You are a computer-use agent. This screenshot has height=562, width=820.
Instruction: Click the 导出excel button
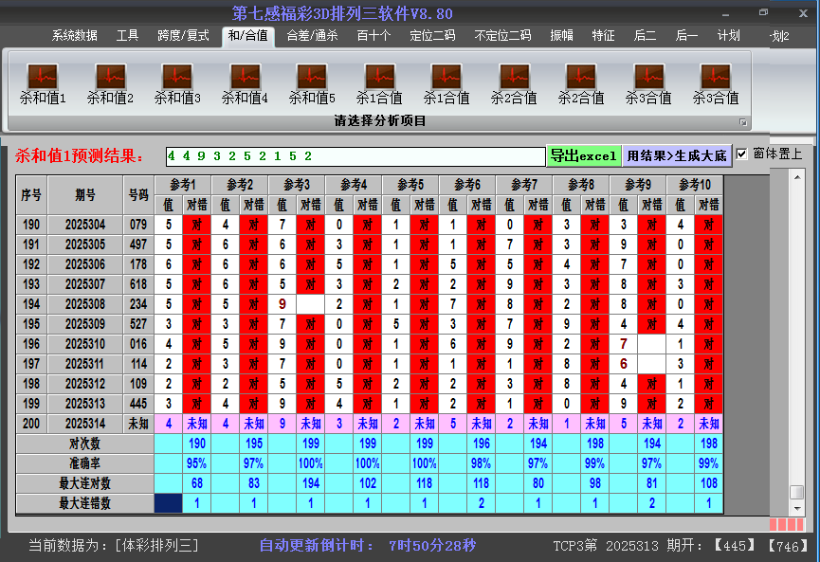coord(583,156)
